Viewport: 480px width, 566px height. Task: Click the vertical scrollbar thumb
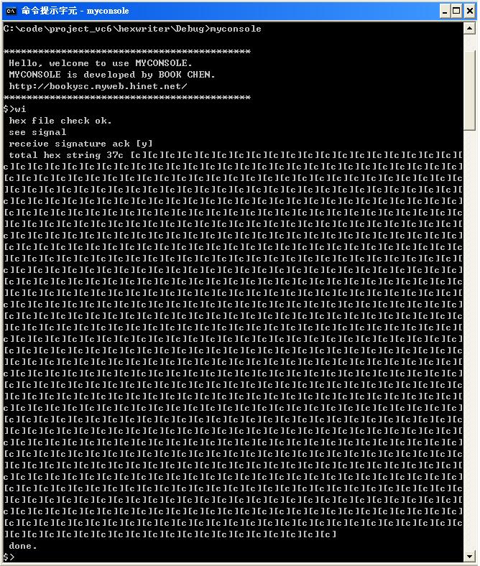click(469, 91)
